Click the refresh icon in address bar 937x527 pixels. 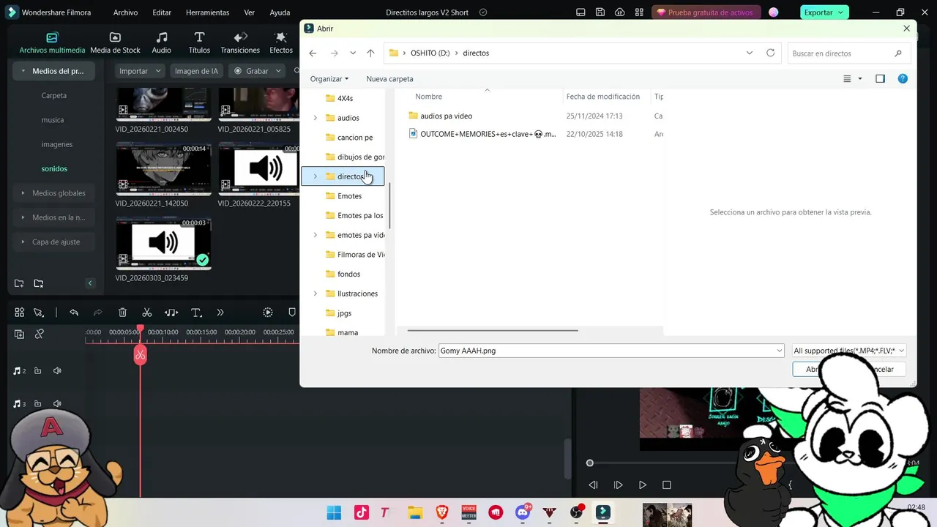(770, 53)
